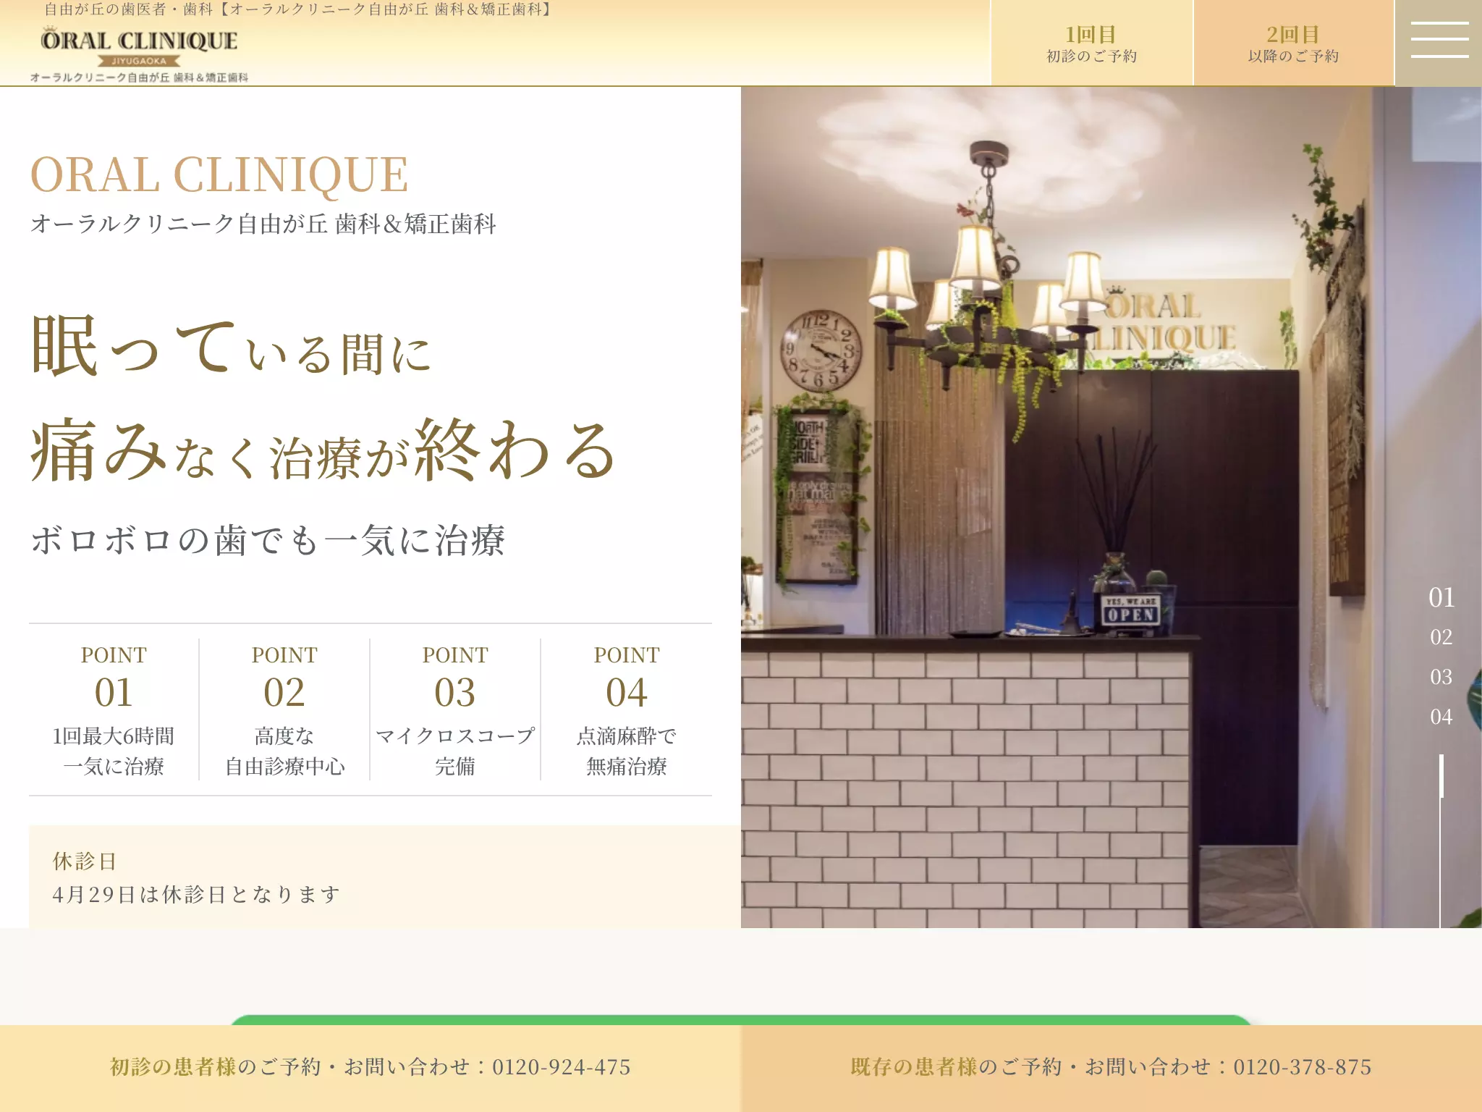Open 2回目 以降のご予約 booking button
1482x1112 pixels.
pyautogui.click(x=1293, y=43)
